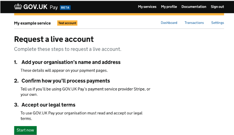Click the text about reading and accepting legal terms
This screenshot has height=135, width=234.
click(81, 116)
